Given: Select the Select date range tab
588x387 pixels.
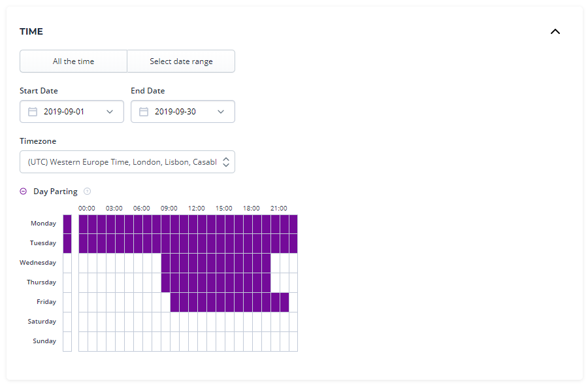Looking at the screenshot, I should pos(181,61).
